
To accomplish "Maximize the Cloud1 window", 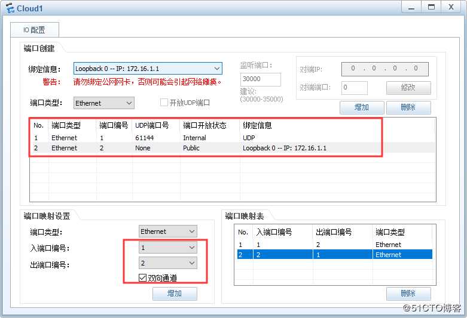I will pos(431,7).
